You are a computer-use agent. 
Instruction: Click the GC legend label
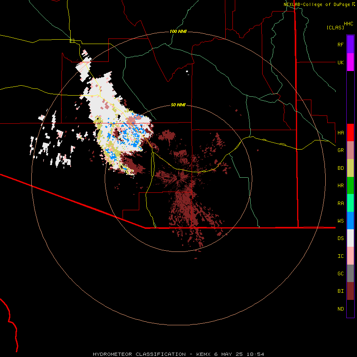340,274
